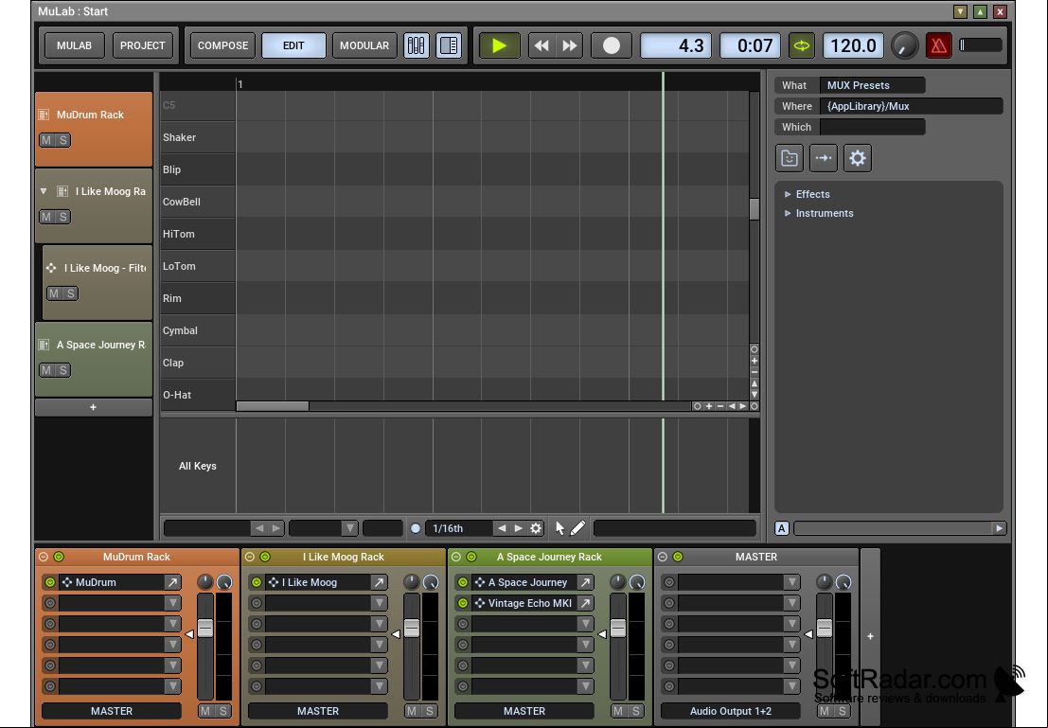The height and width of the screenshot is (728, 1048).
Task: Open the MUX Presets What dropdown
Action: (872, 85)
